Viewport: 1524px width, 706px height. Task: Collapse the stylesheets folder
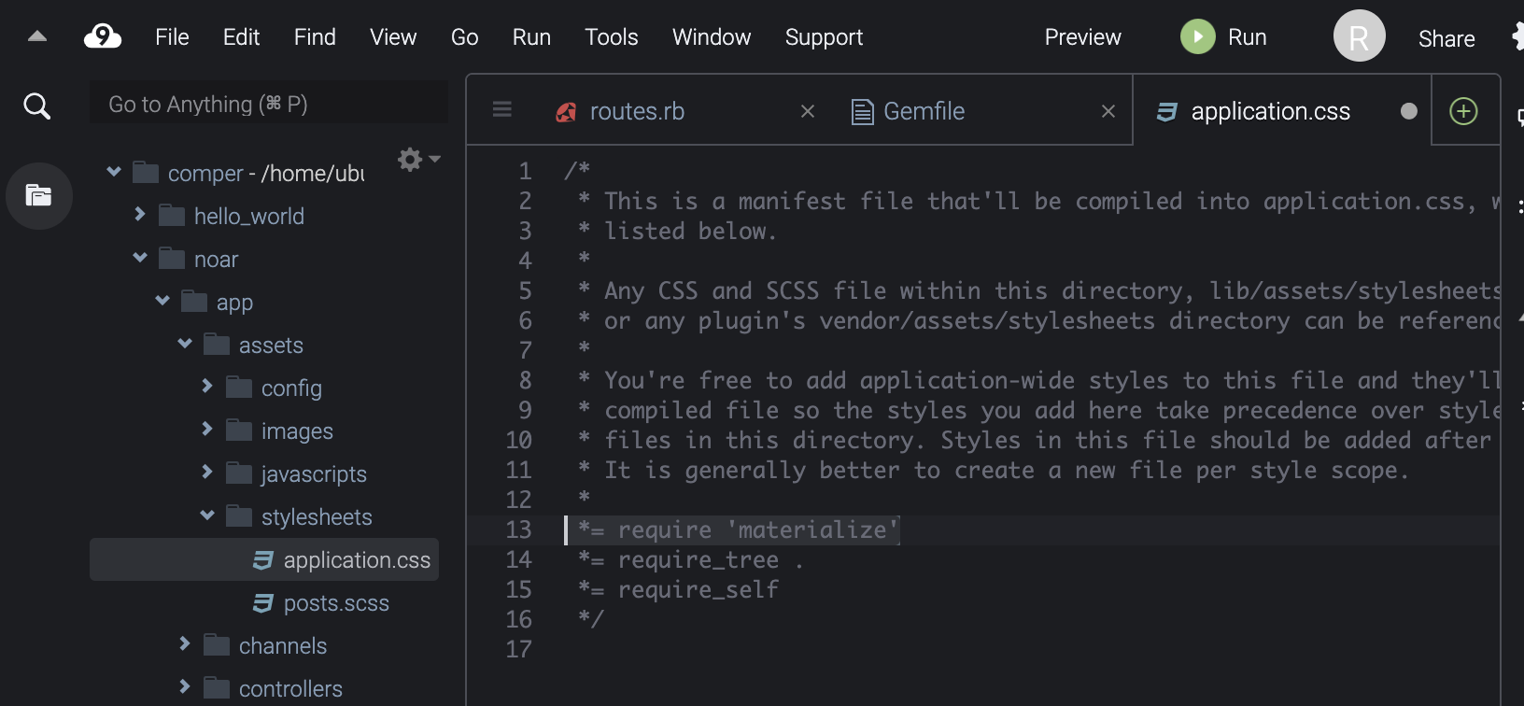[207, 515]
